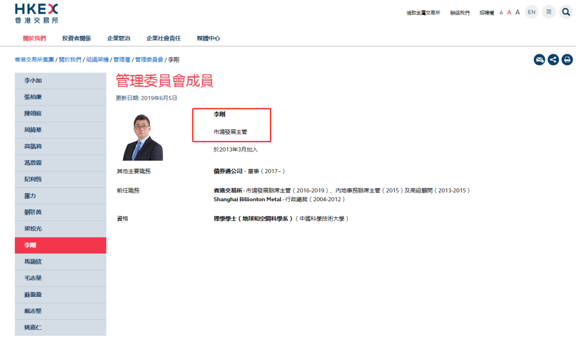The height and width of the screenshot is (339, 576).
Task: Open 關於我們 main menu
Action: point(35,38)
